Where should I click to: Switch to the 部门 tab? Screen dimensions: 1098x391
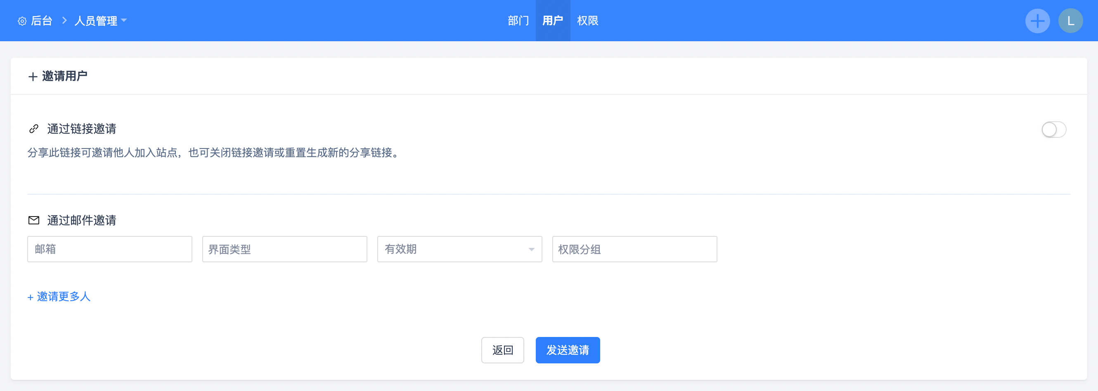[x=518, y=21]
